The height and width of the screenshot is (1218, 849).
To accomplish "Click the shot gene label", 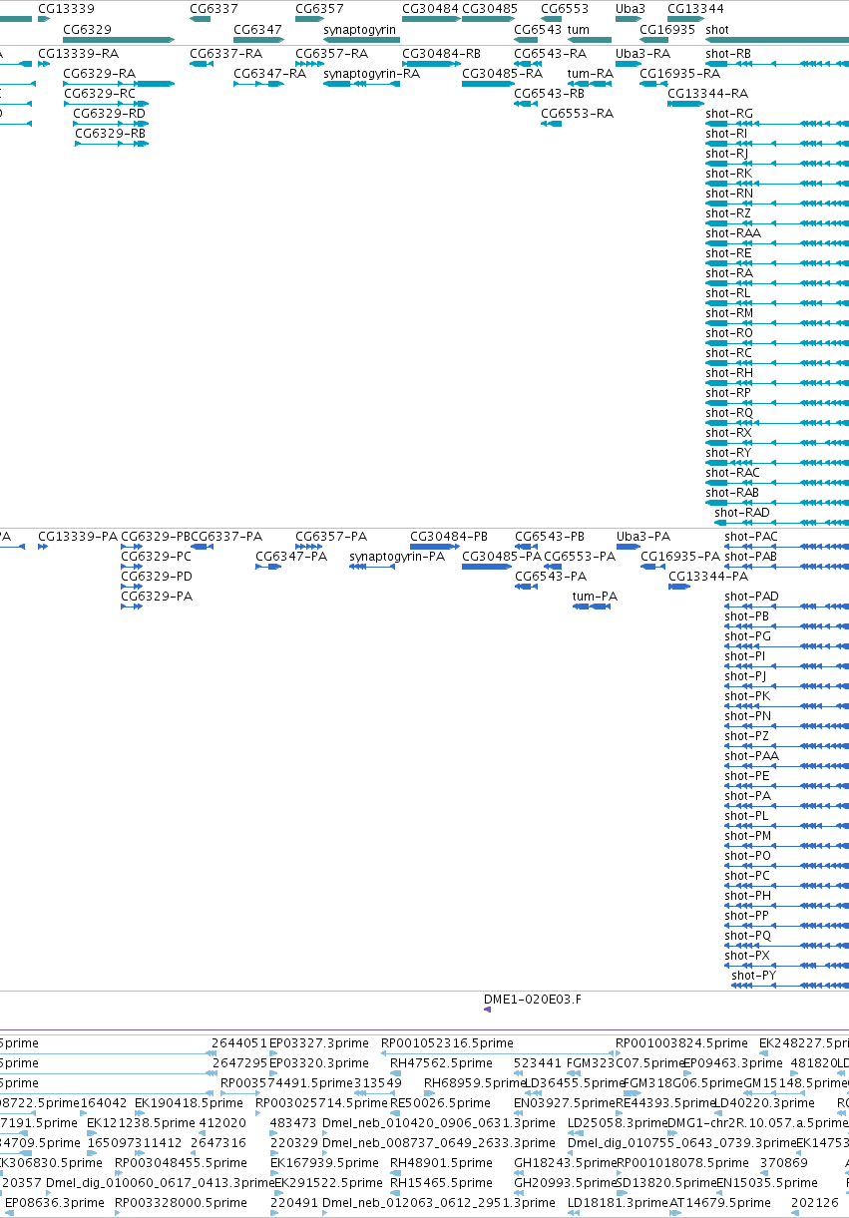I will click(x=717, y=30).
